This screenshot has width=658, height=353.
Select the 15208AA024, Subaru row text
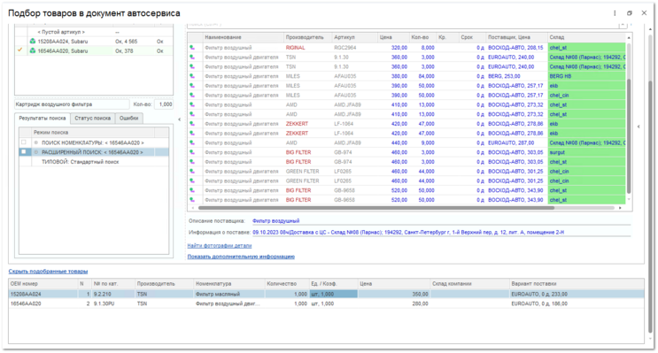coord(63,42)
